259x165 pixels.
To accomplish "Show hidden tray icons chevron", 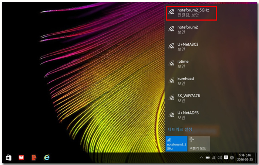I will point(201,158).
